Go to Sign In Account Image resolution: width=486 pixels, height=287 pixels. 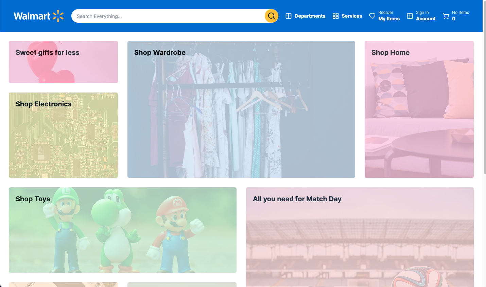tap(421, 16)
